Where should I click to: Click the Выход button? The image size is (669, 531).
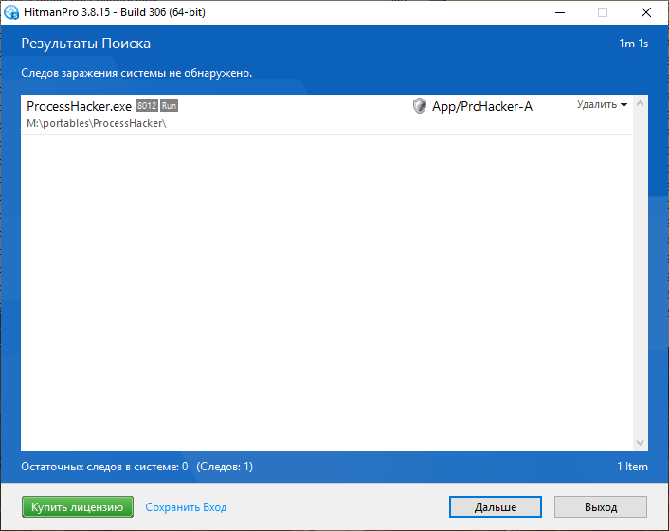(601, 507)
